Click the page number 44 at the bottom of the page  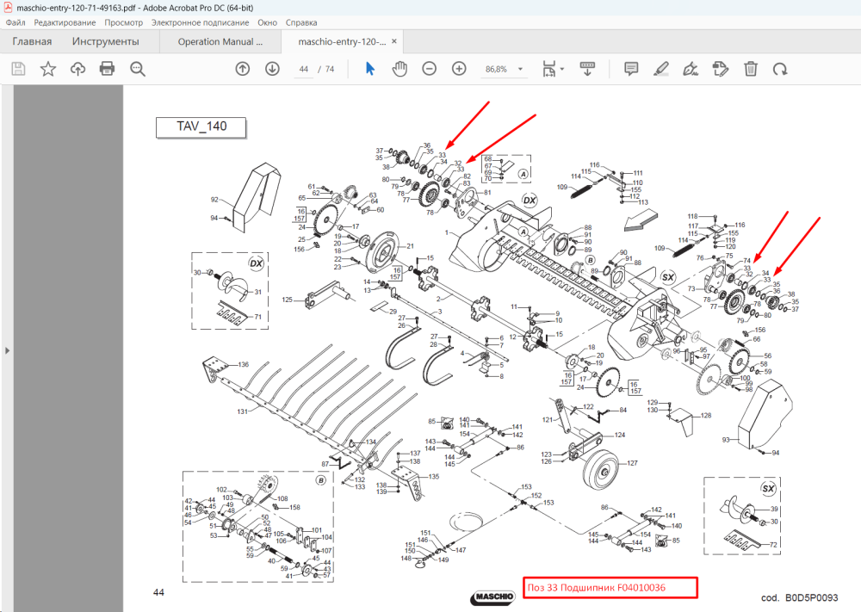click(x=158, y=592)
